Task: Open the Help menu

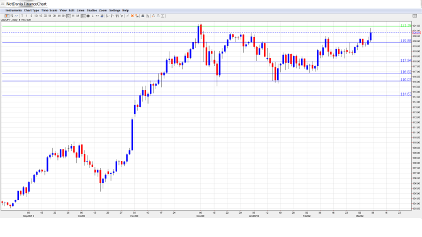Action: coord(126,11)
